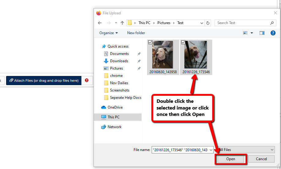Select OneDrive in the navigation pane
The image size is (281, 169).
click(x=115, y=107)
